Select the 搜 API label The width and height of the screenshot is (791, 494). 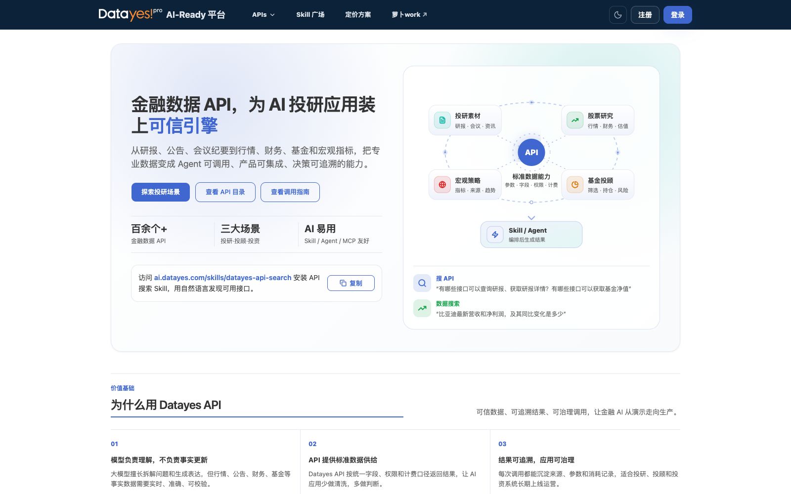point(445,279)
